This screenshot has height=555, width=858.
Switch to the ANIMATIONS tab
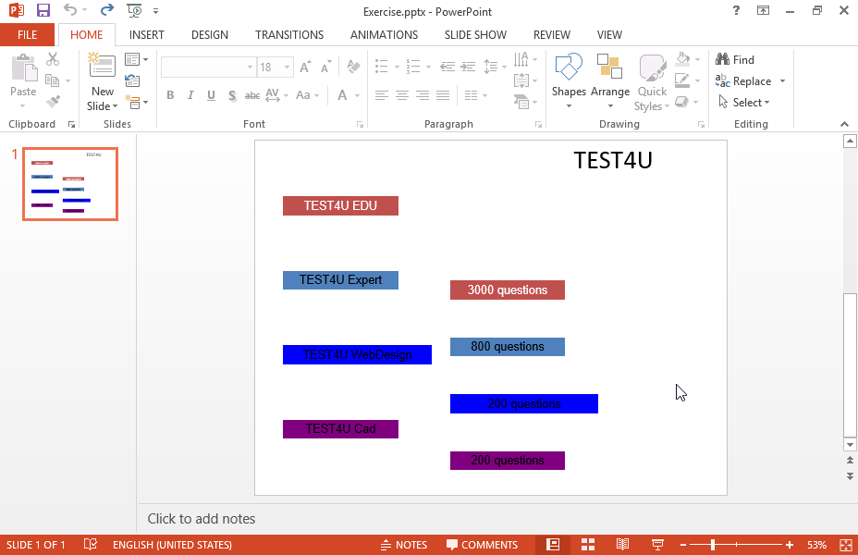click(384, 35)
